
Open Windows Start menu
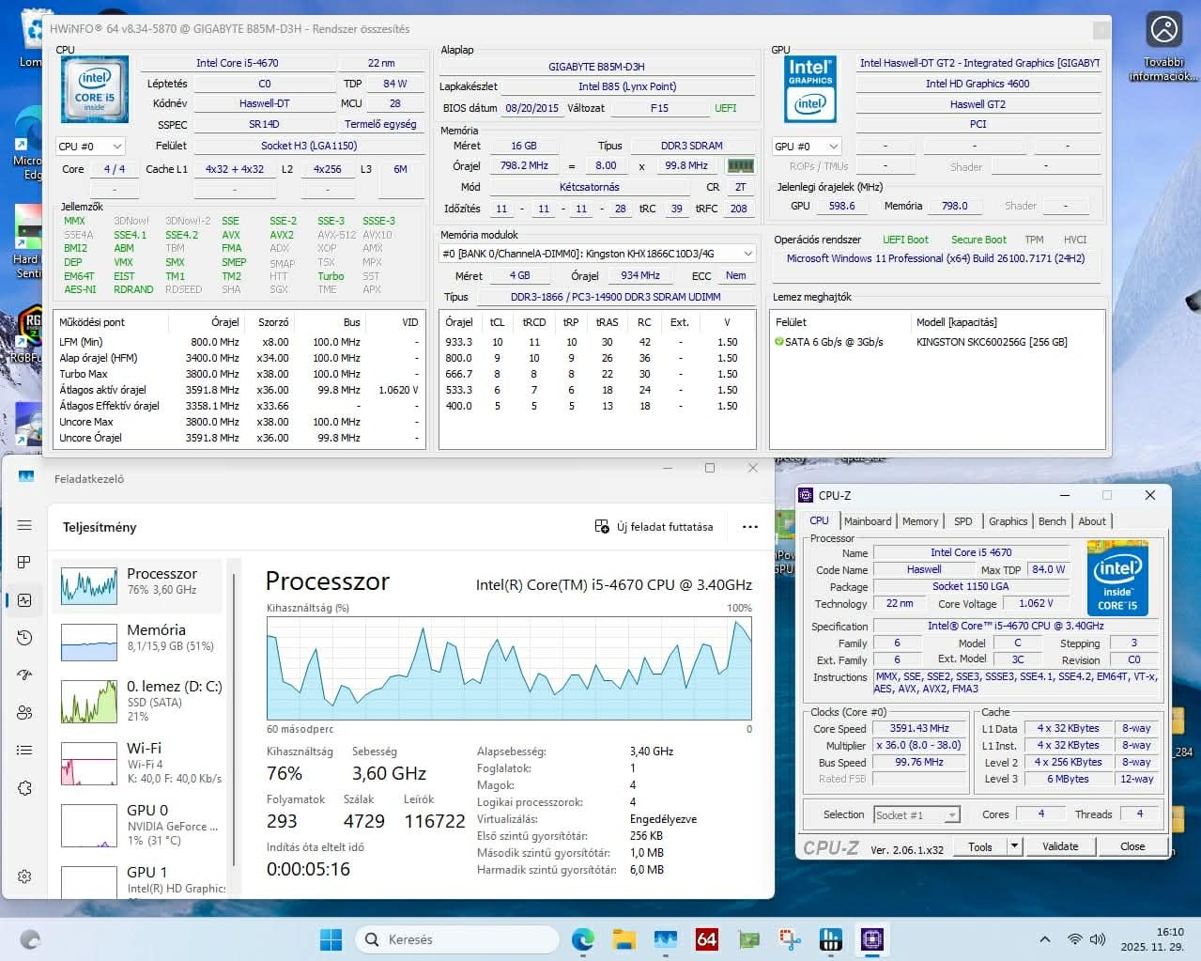click(331, 939)
